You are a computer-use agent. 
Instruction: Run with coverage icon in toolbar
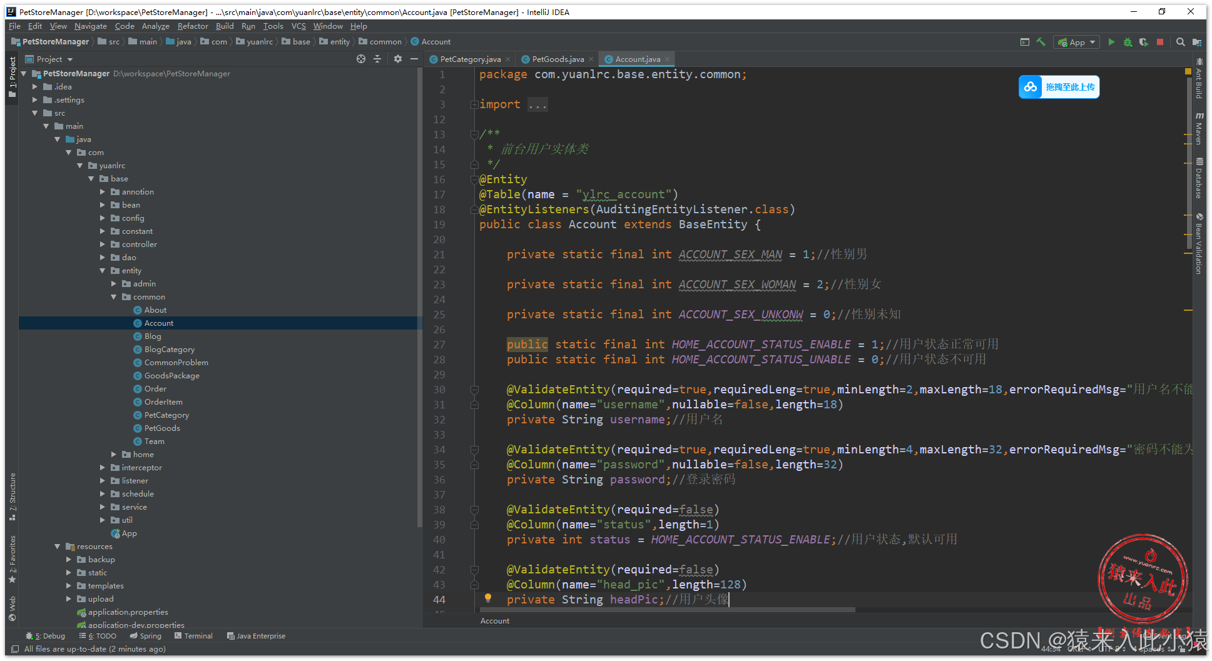(1144, 42)
